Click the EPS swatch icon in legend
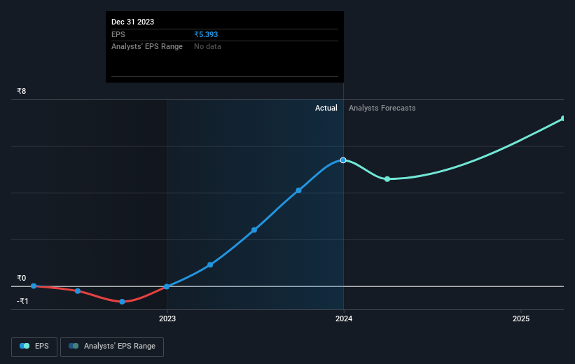Screen dimensions: 575x364 25,346
